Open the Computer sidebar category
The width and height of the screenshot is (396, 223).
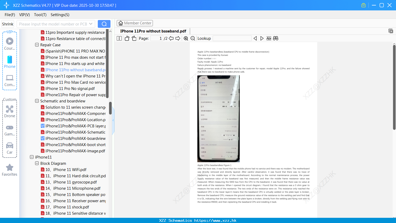10,80
